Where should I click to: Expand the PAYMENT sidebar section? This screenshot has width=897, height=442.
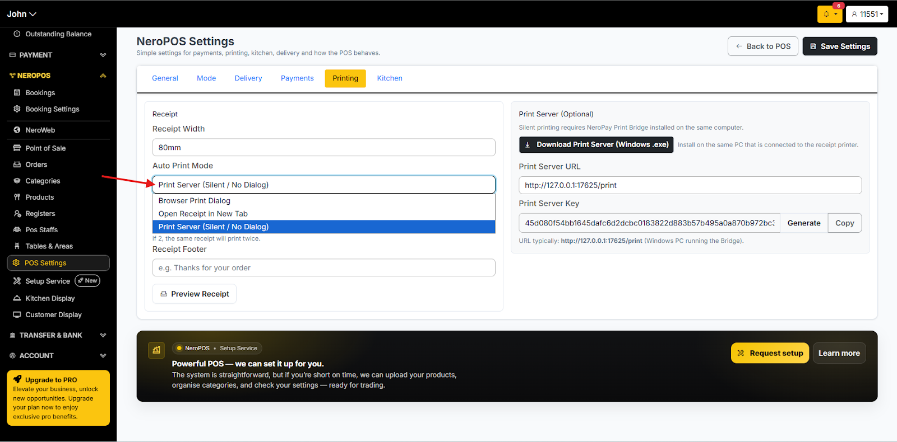click(103, 55)
